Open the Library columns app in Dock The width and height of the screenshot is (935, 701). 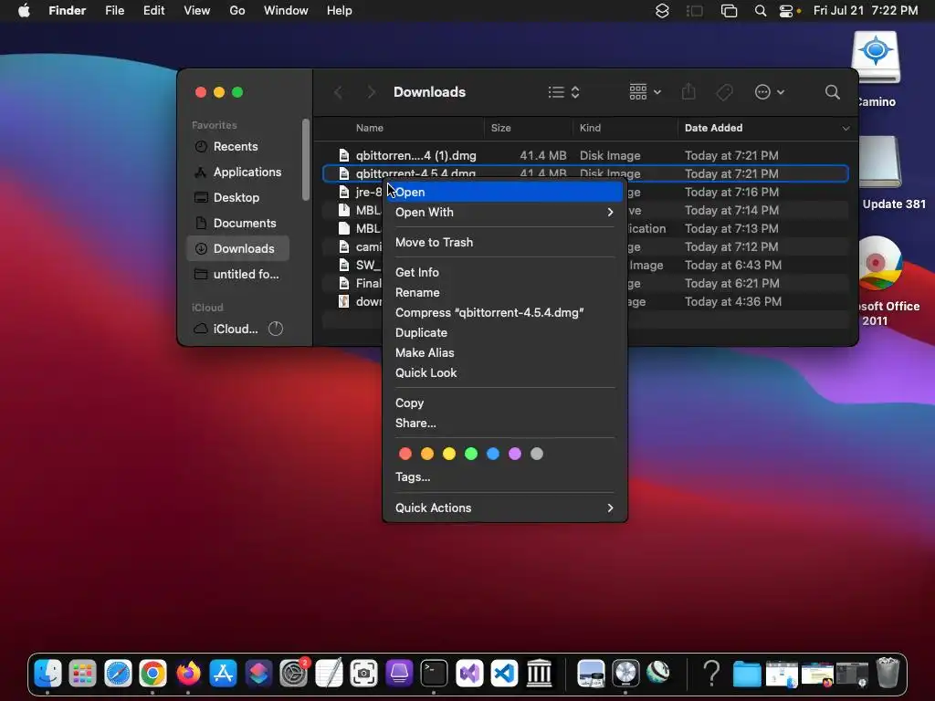click(x=540, y=674)
